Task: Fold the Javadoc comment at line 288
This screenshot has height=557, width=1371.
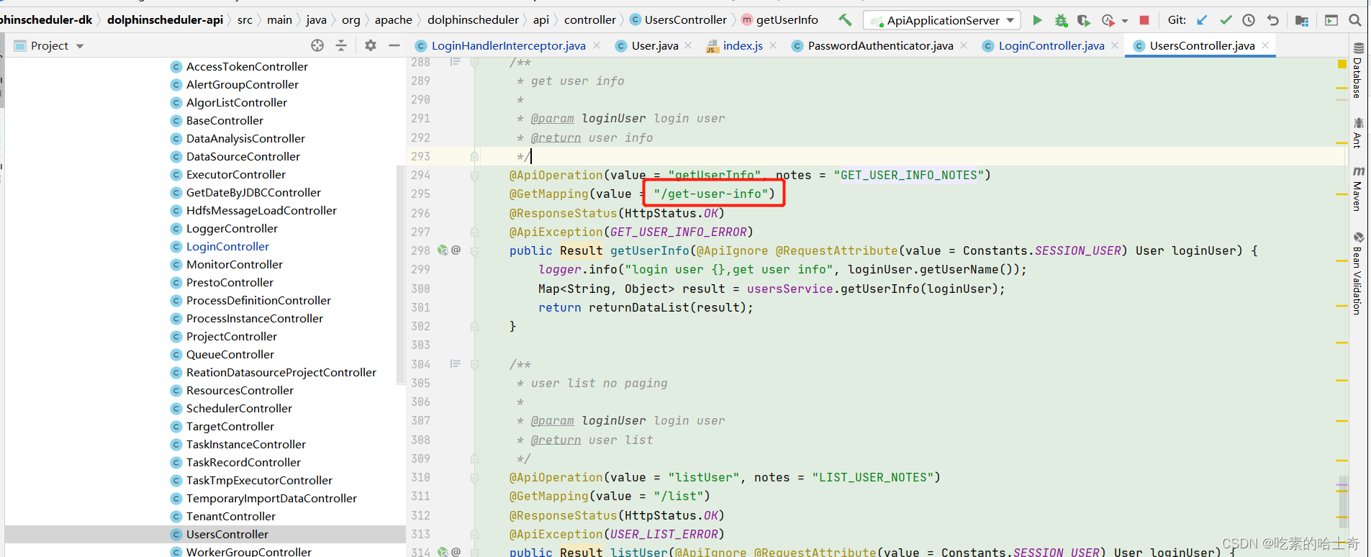Action: (474, 63)
